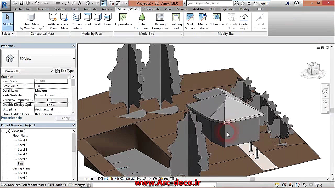Select the Graded Region tool
335x188 pixels.
tap(244, 22)
